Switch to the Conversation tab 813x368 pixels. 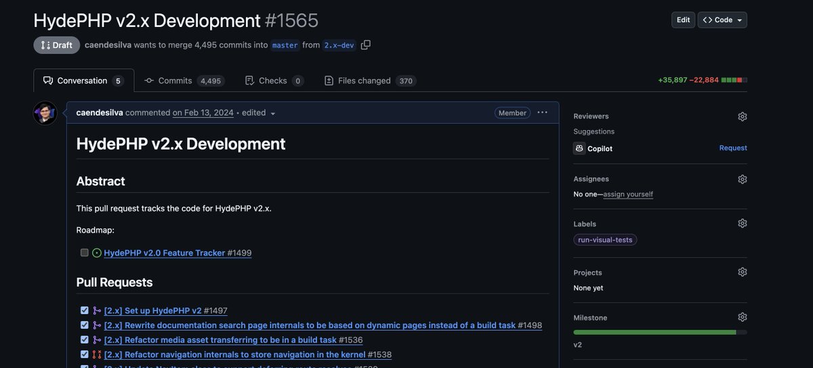(83, 80)
